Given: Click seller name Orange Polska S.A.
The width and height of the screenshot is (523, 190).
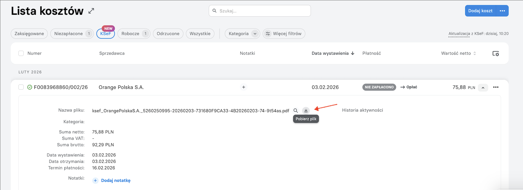Looking at the screenshot, I should click(121, 87).
